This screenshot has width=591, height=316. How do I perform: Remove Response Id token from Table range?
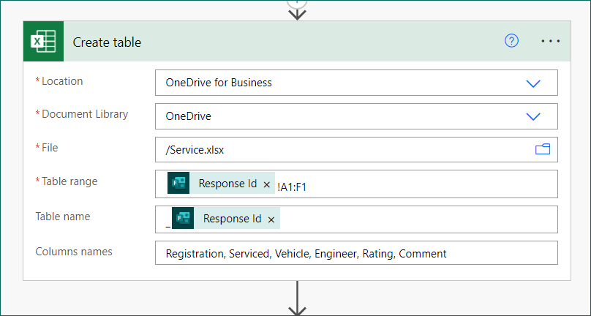click(x=267, y=184)
